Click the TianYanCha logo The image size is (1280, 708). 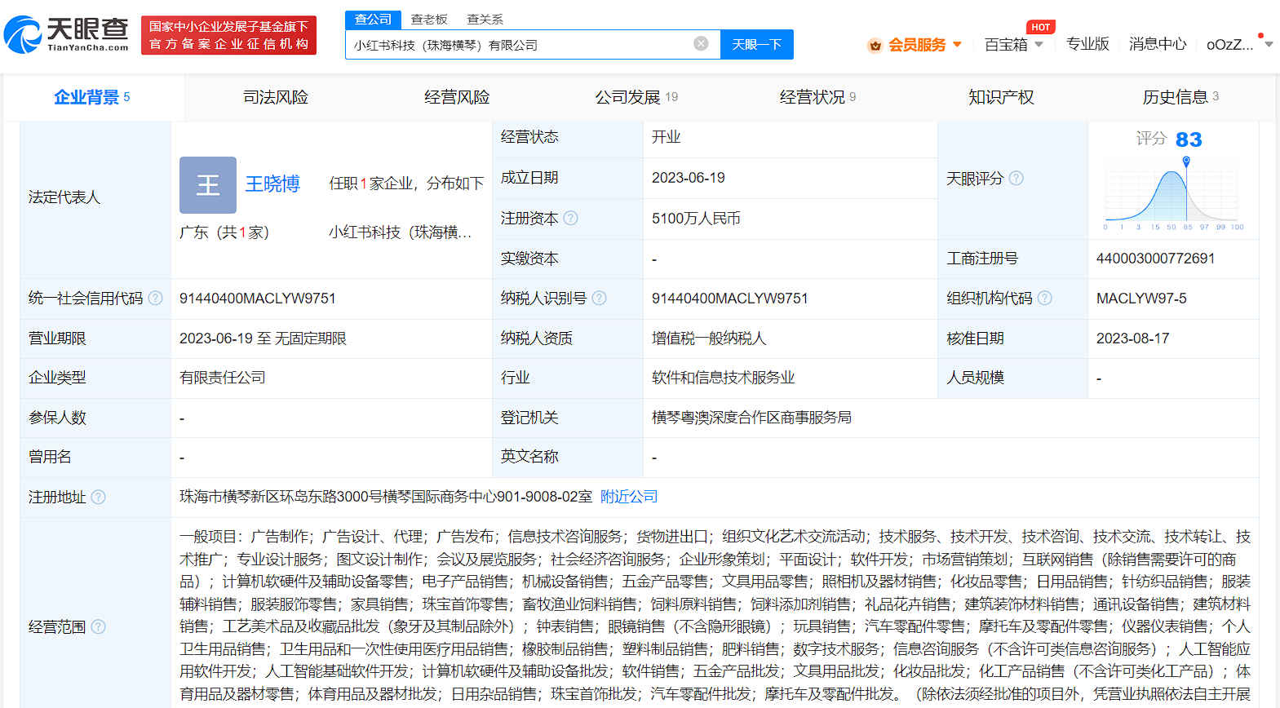(x=67, y=35)
